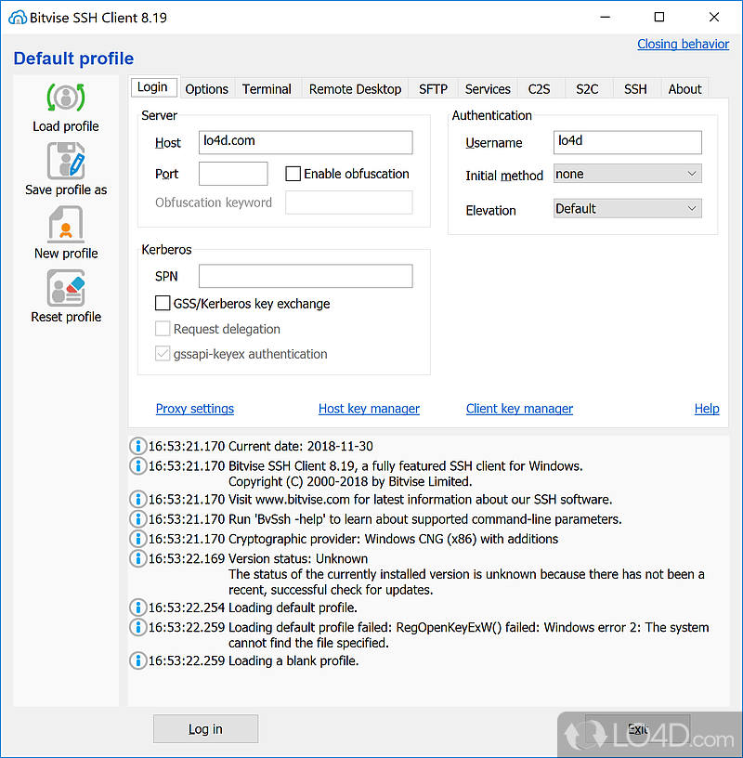Click the Bitvise cloud icon in title bar

pos(18,18)
